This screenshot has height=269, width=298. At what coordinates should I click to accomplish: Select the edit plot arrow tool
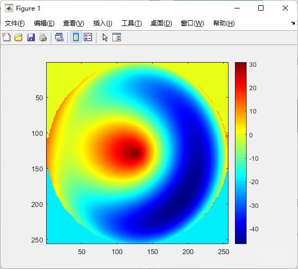pyautogui.click(x=105, y=37)
